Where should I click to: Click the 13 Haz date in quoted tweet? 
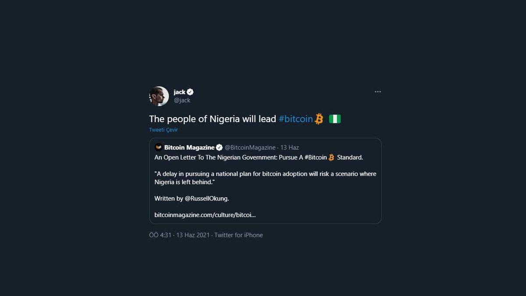click(290, 147)
